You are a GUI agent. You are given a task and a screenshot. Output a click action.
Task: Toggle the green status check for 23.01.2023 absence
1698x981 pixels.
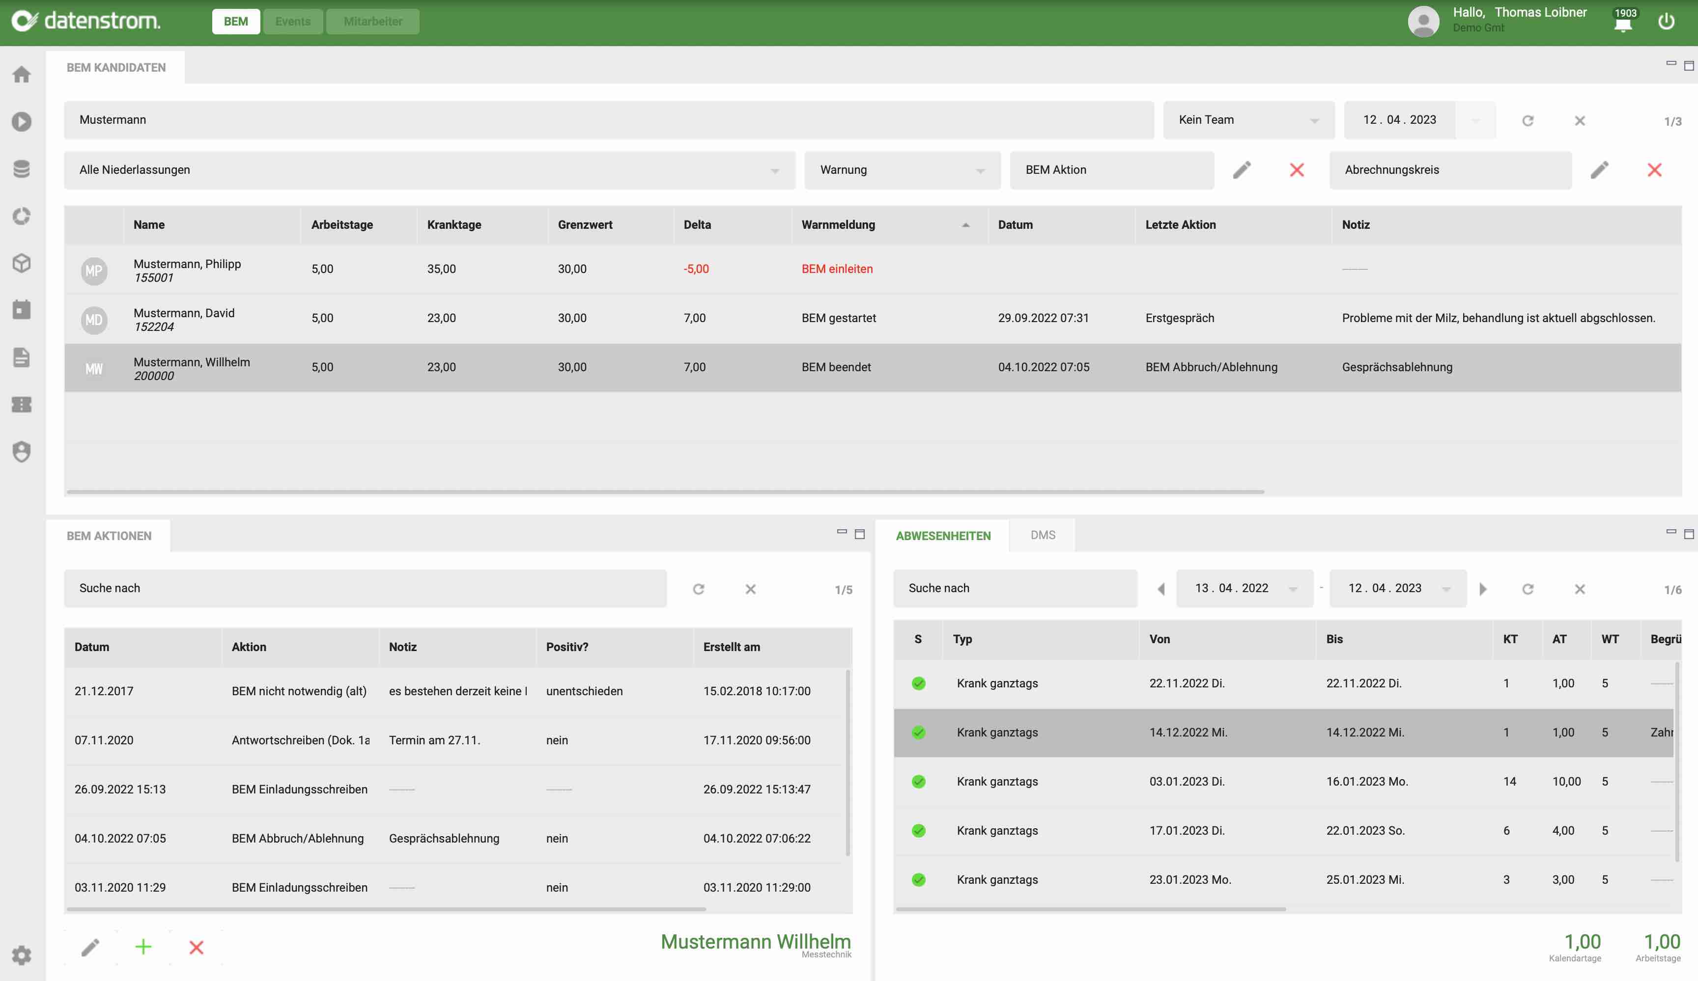(918, 879)
